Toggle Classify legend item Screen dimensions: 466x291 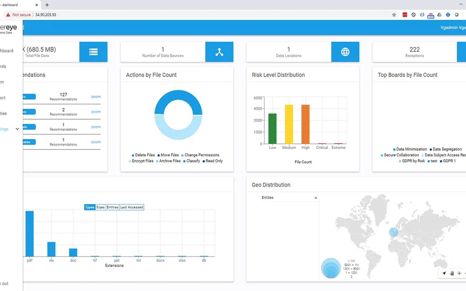click(192, 161)
